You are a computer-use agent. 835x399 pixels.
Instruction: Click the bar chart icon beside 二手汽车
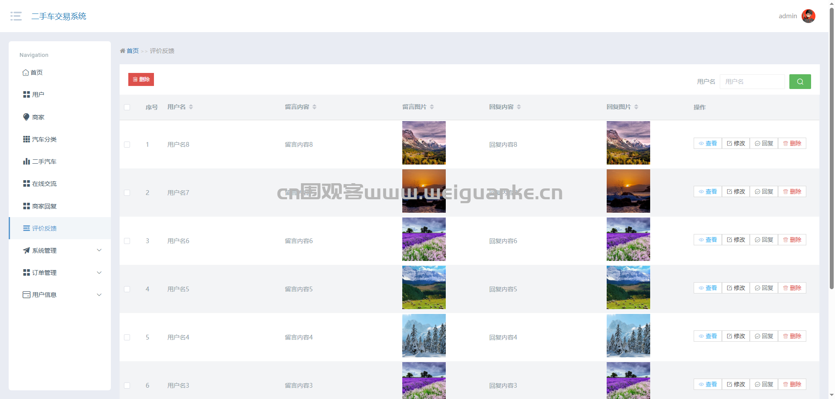[27, 161]
